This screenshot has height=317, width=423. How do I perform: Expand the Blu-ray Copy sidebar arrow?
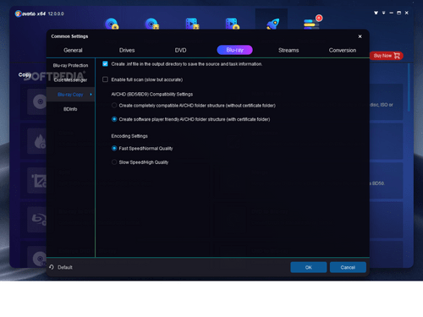click(91, 95)
